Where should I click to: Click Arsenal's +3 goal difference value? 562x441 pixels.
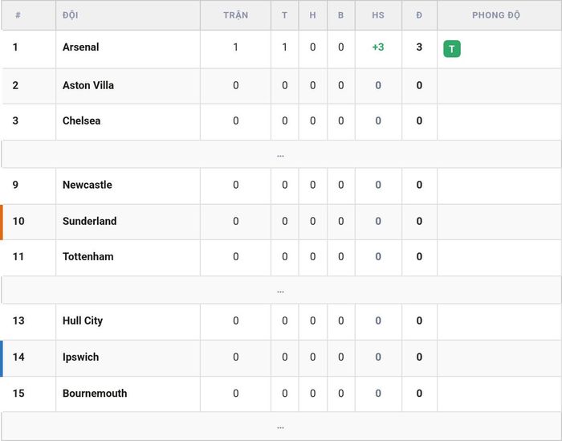(378, 47)
